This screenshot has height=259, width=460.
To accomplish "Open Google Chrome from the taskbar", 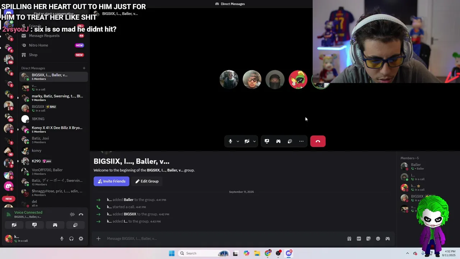I will click(x=268, y=253).
